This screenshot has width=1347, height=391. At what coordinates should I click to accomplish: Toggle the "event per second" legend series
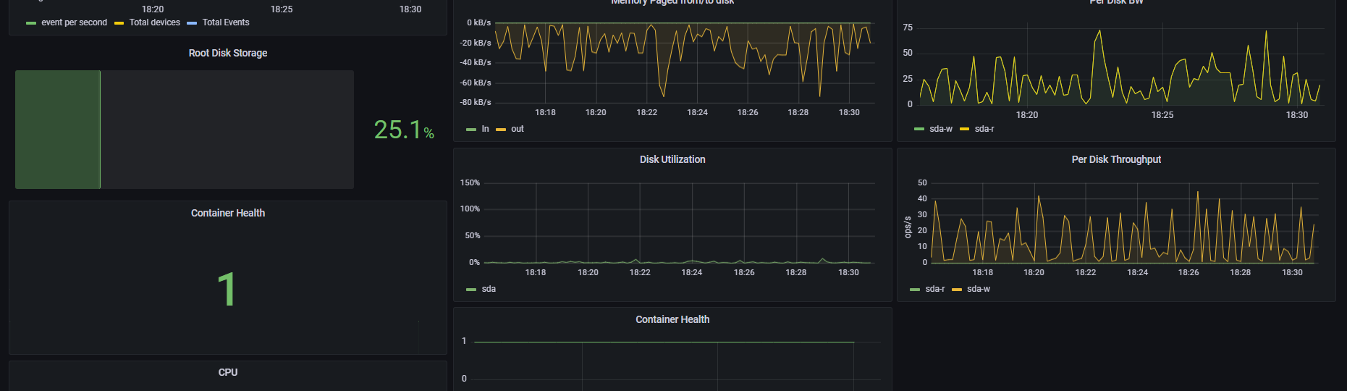(74, 22)
